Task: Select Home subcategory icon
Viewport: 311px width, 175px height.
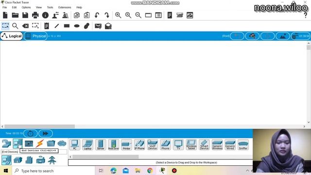Action: click(x=18, y=160)
